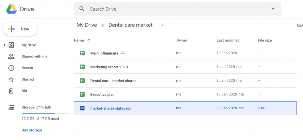Click Dental care - market shares Sheets icon
The image size is (303, 140).
(x=82, y=80)
